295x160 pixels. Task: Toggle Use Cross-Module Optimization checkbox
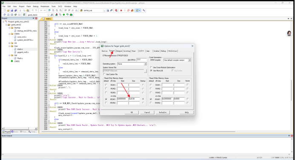151,67
